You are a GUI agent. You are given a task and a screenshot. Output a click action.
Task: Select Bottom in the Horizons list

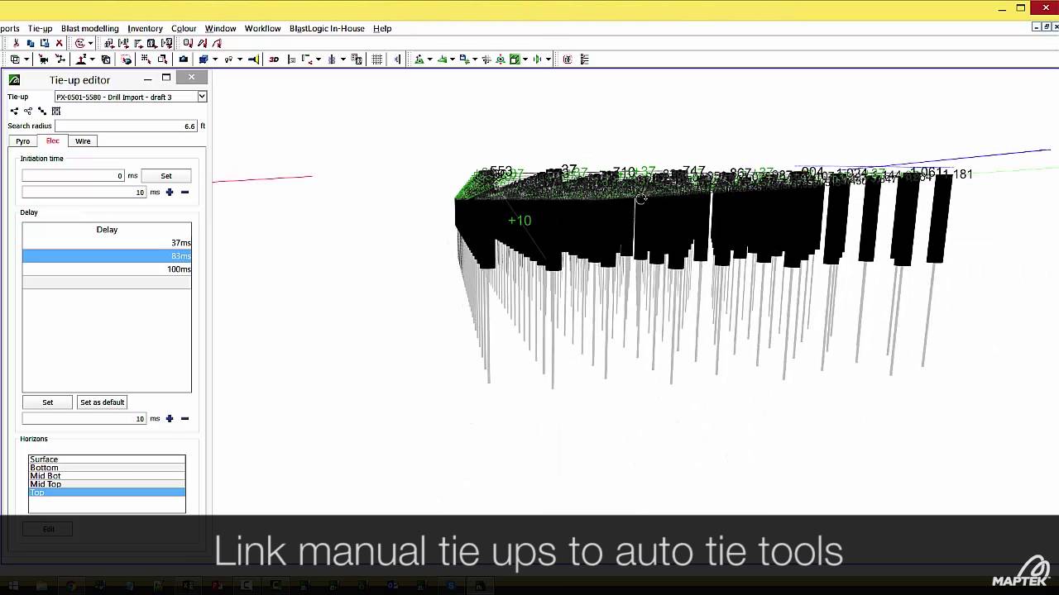107,468
